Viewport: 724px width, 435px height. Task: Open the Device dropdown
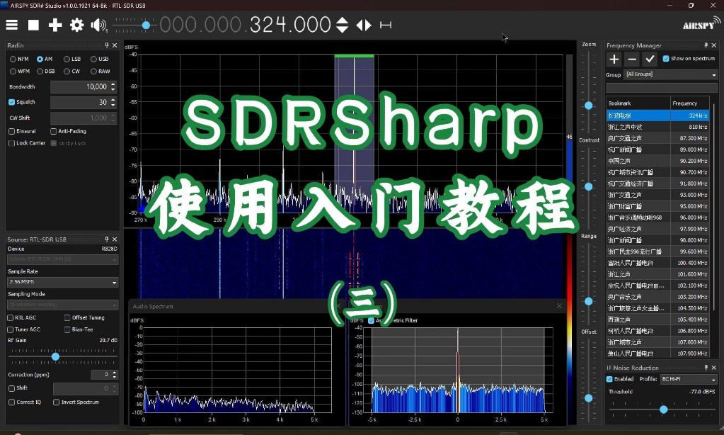[63, 259]
